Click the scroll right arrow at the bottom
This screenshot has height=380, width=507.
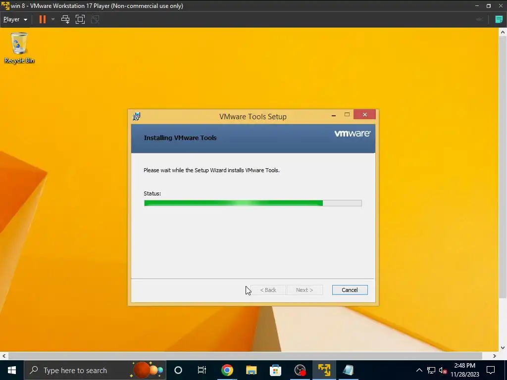coord(495,356)
